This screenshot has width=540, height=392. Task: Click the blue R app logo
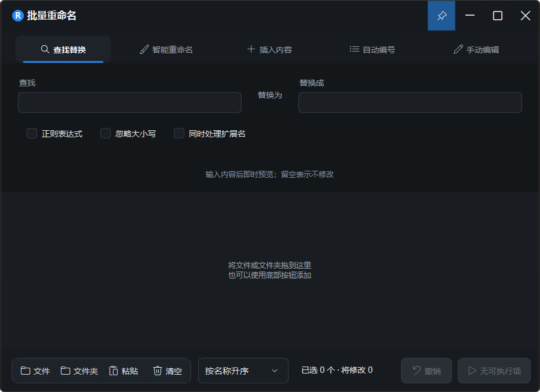pyautogui.click(x=17, y=16)
